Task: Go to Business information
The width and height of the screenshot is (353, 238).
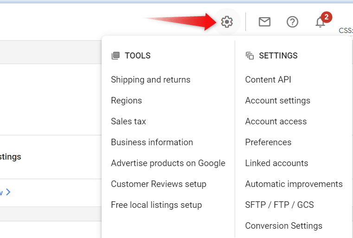Action: click(152, 142)
